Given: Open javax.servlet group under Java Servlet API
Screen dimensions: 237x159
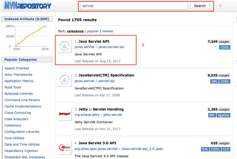Looking at the screenshot, I should click(x=84, y=47).
